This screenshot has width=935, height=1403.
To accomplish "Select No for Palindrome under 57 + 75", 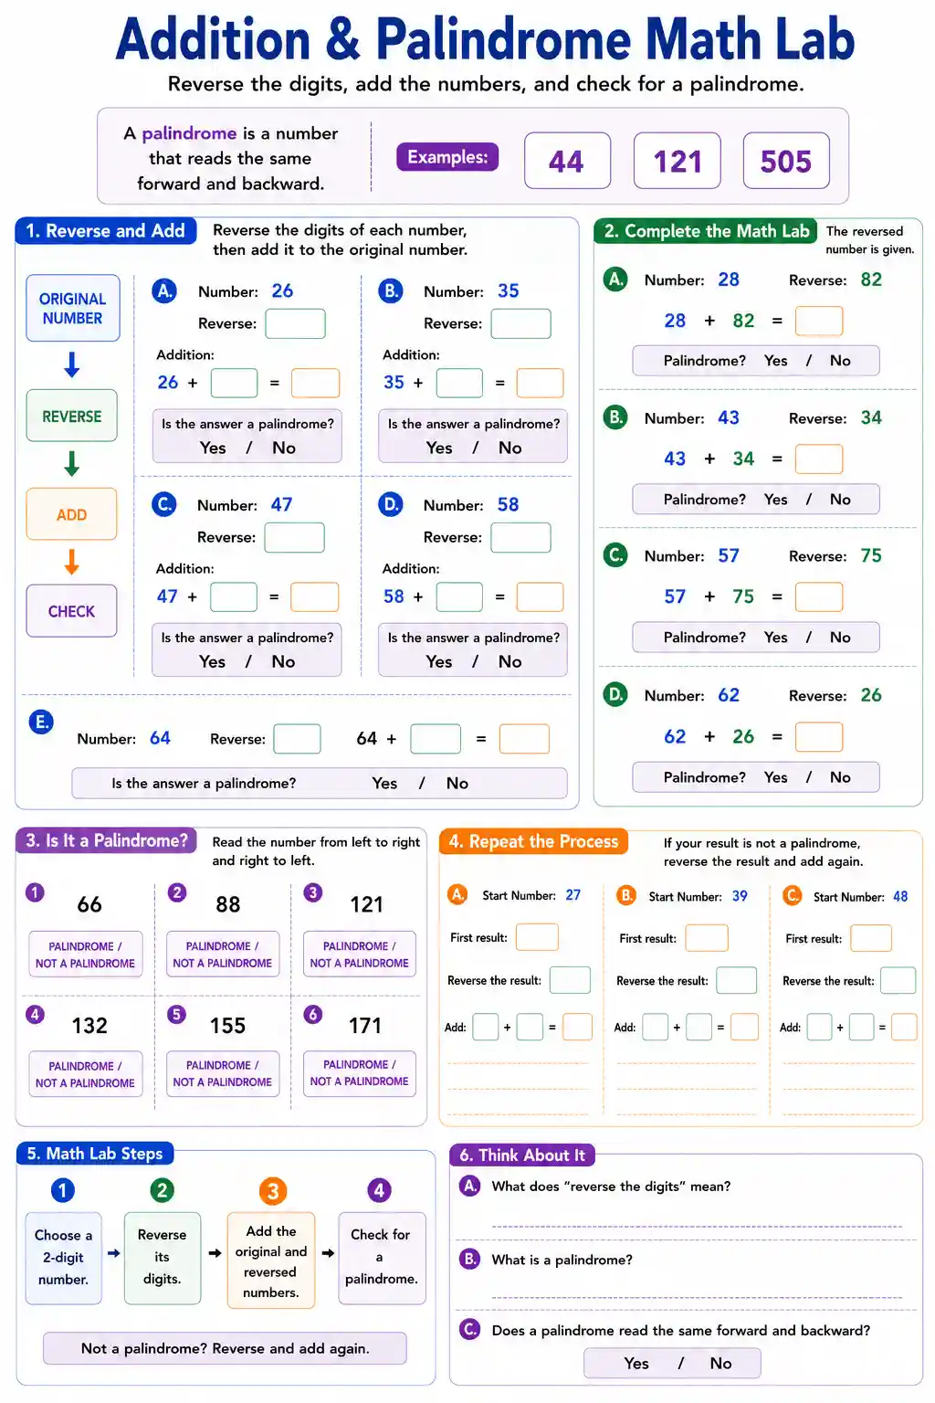I will (840, 637).
